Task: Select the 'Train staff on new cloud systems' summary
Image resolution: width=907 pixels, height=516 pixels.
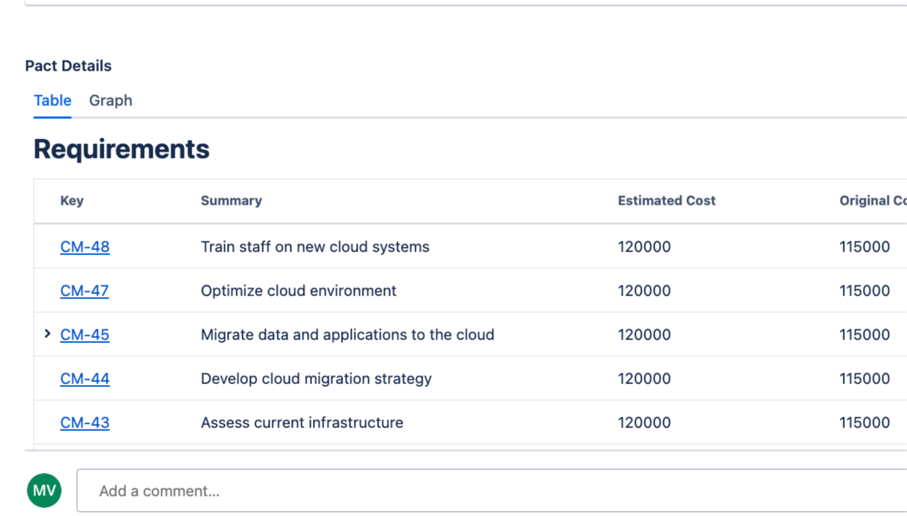Action: 315,246
